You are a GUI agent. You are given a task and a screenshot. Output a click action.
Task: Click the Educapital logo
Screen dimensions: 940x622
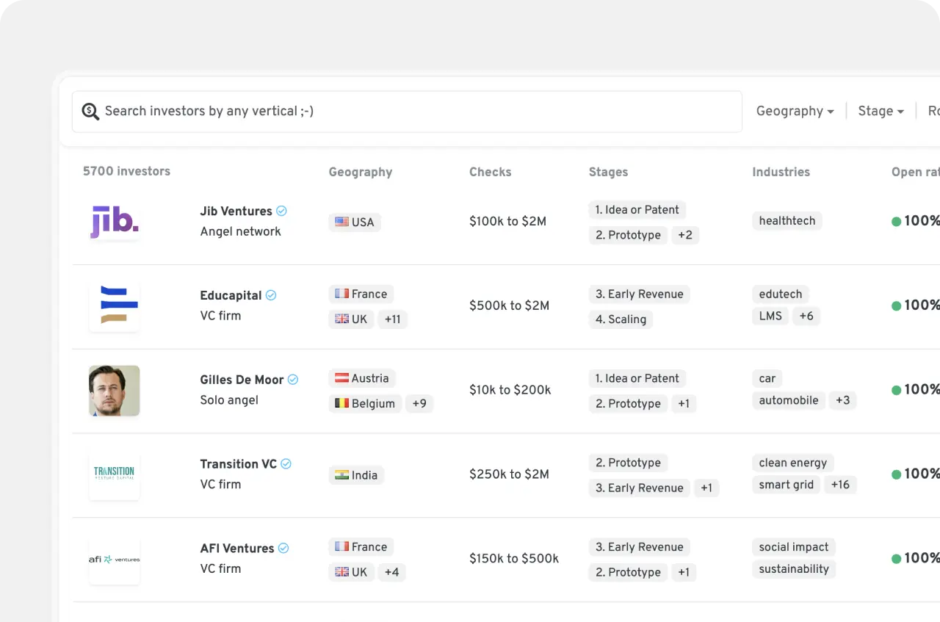click(114, 305)
